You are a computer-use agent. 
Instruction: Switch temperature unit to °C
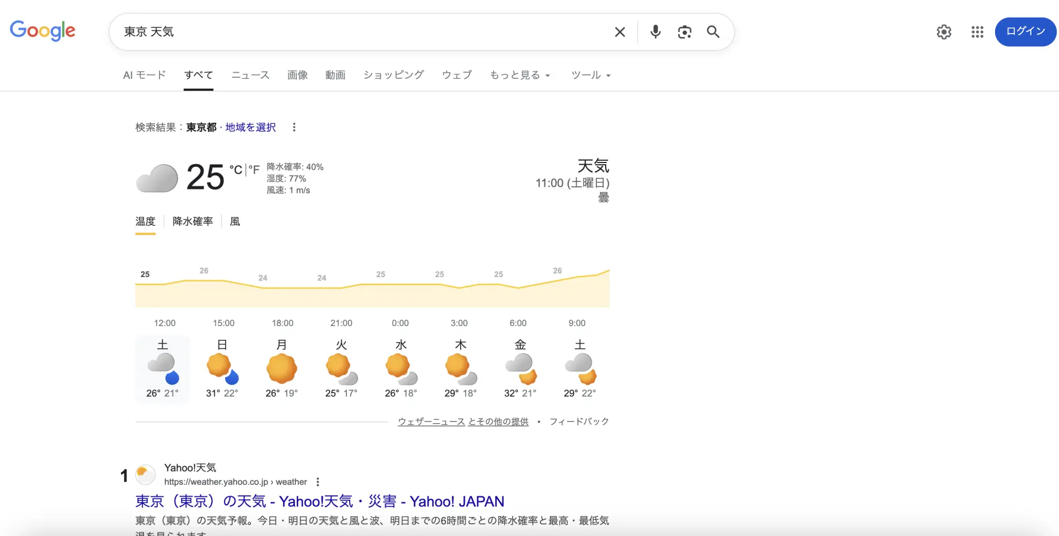point(236,170)
